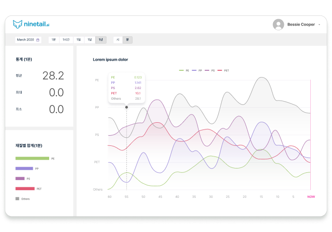Click the pink NOW label on time axis
Screen dimensions: 332x232
pos(311,196)
